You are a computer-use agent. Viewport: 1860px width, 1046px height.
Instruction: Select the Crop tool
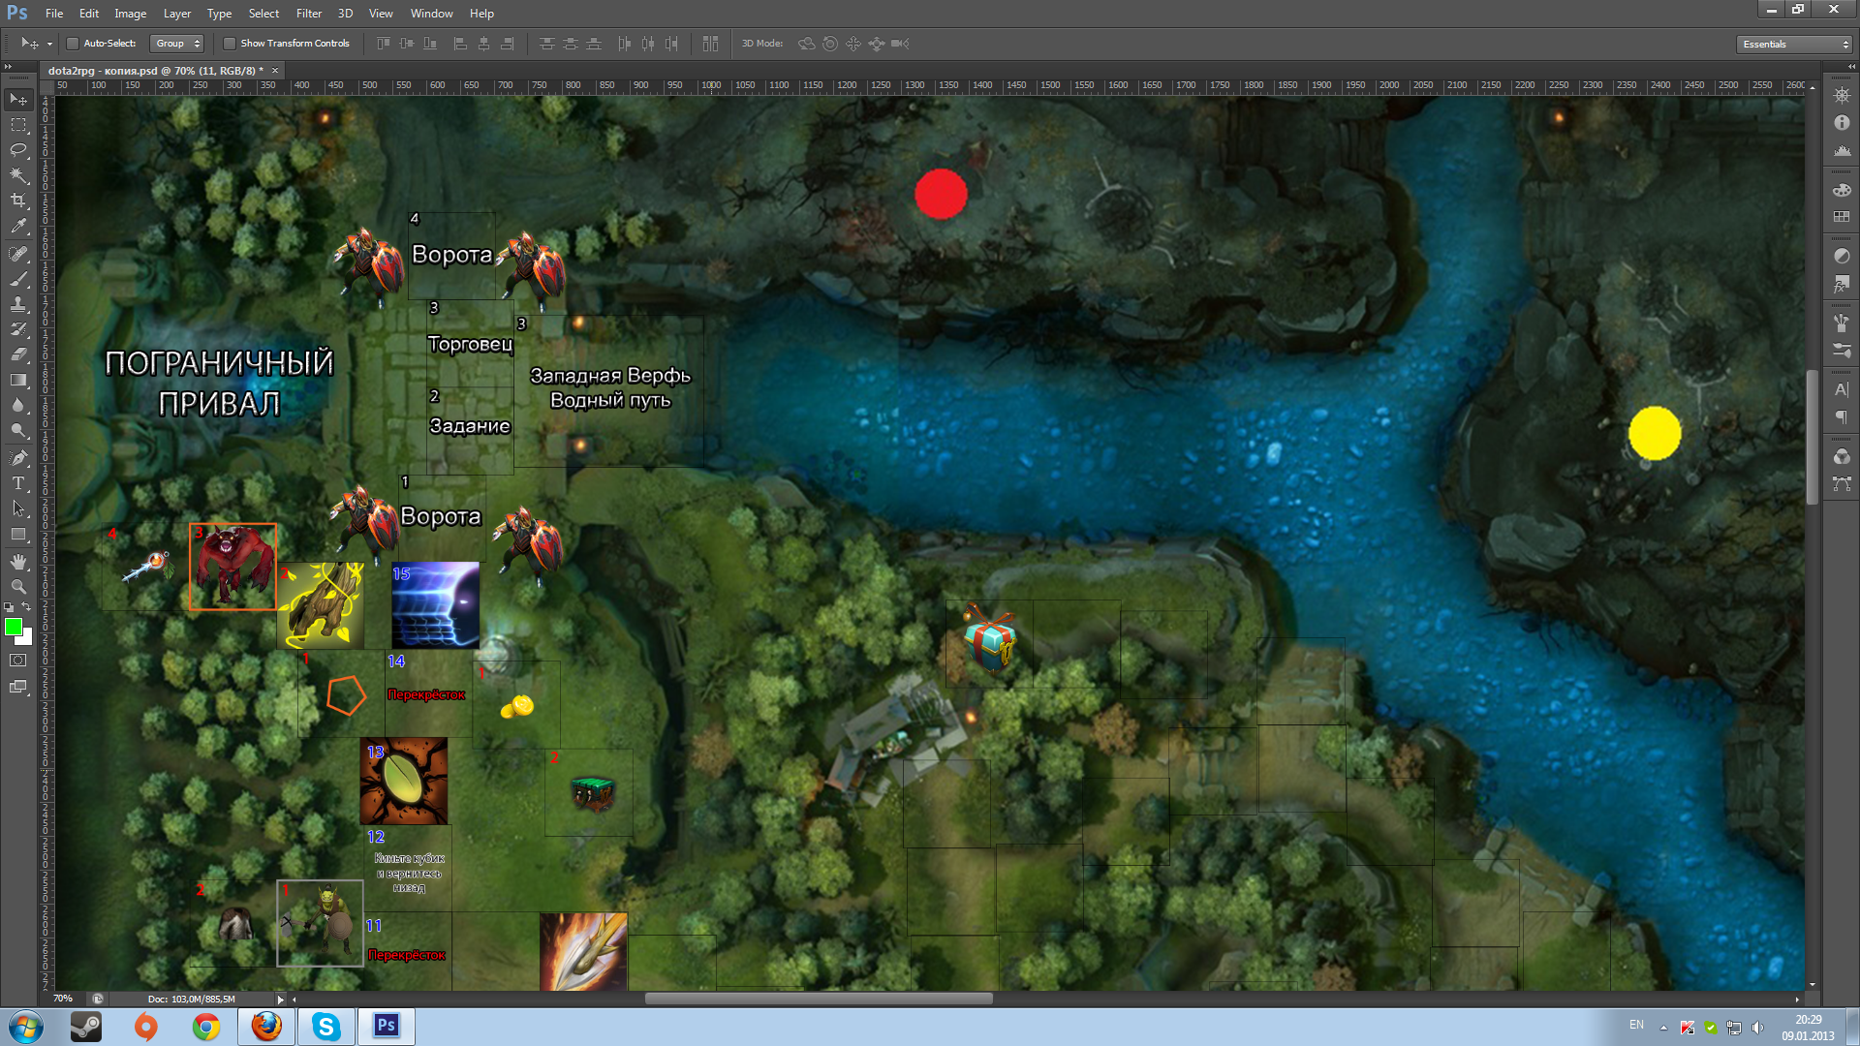point(18,200)
